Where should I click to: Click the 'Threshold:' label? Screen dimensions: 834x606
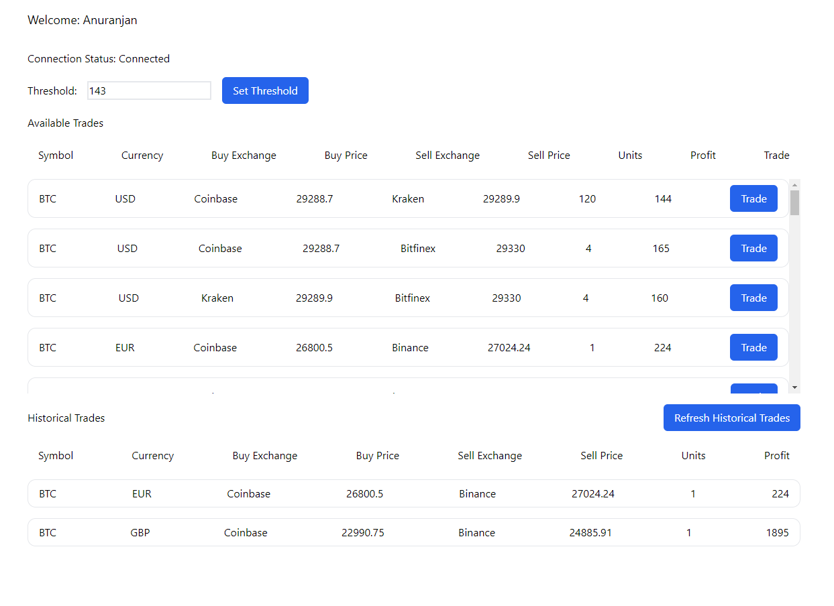(x=52, y=91)
